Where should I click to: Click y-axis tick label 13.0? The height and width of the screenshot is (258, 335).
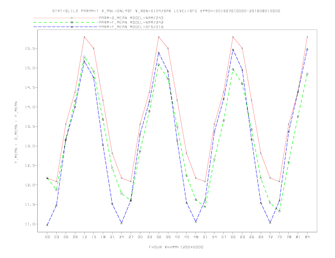tap(30, 146)
